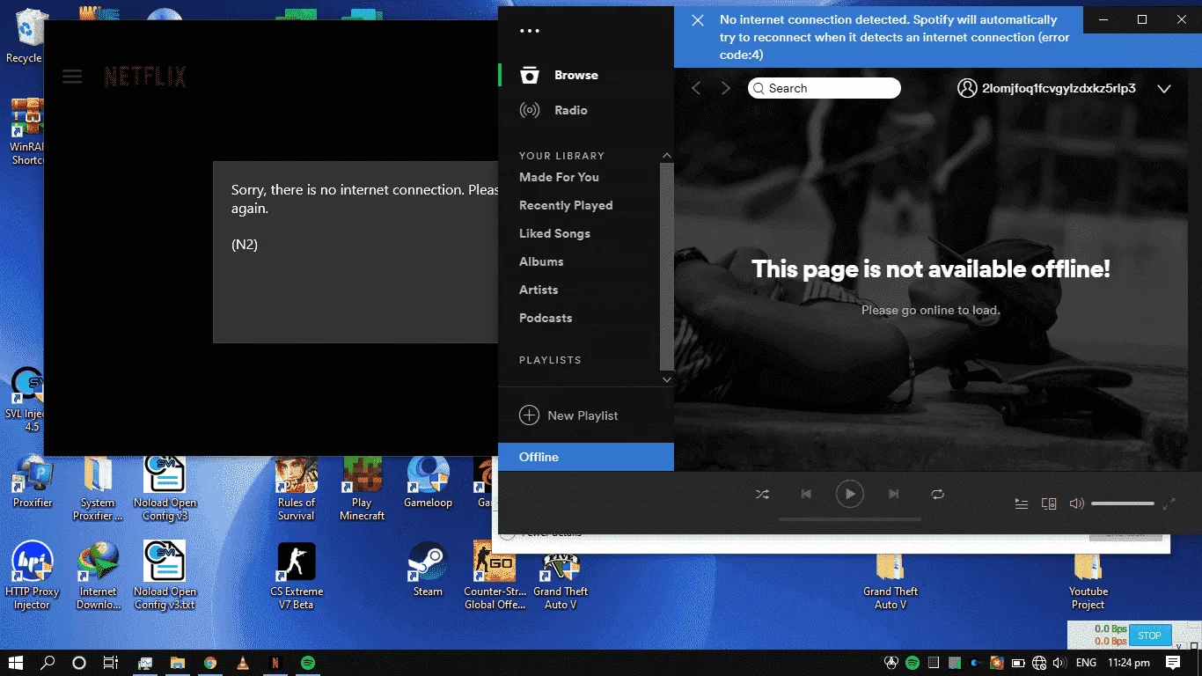The image size is (1202, 676).
Task: Show Artists in Spotify library
Action: click(539, 290)
